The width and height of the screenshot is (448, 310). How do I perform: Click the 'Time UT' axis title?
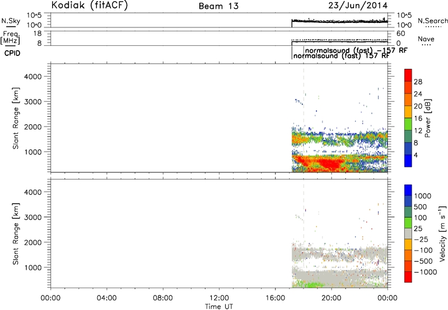(219, 307)
